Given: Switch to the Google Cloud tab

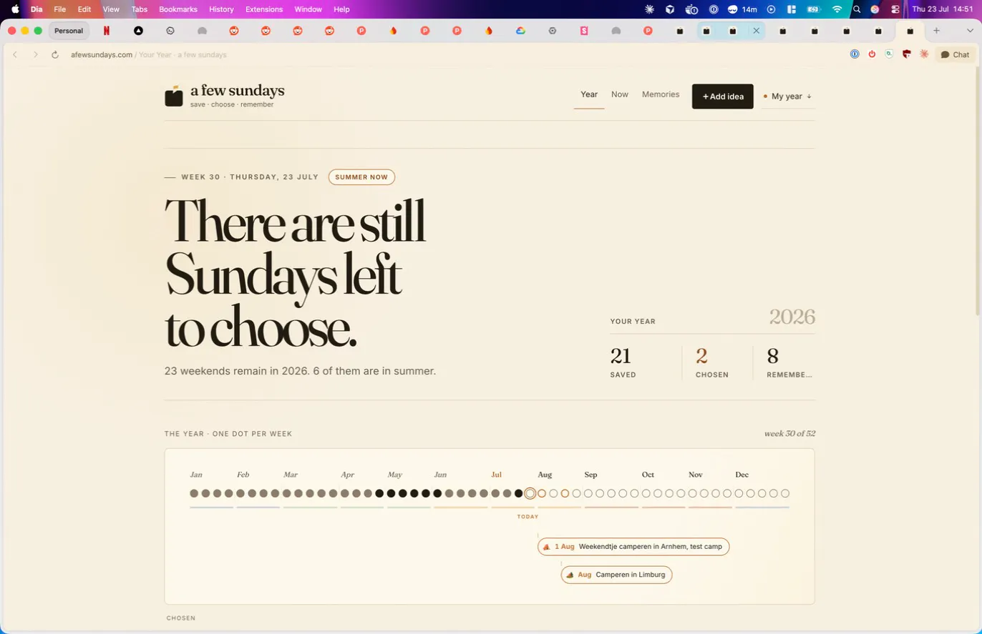Looking at the screenshot, I should [520, 31].
